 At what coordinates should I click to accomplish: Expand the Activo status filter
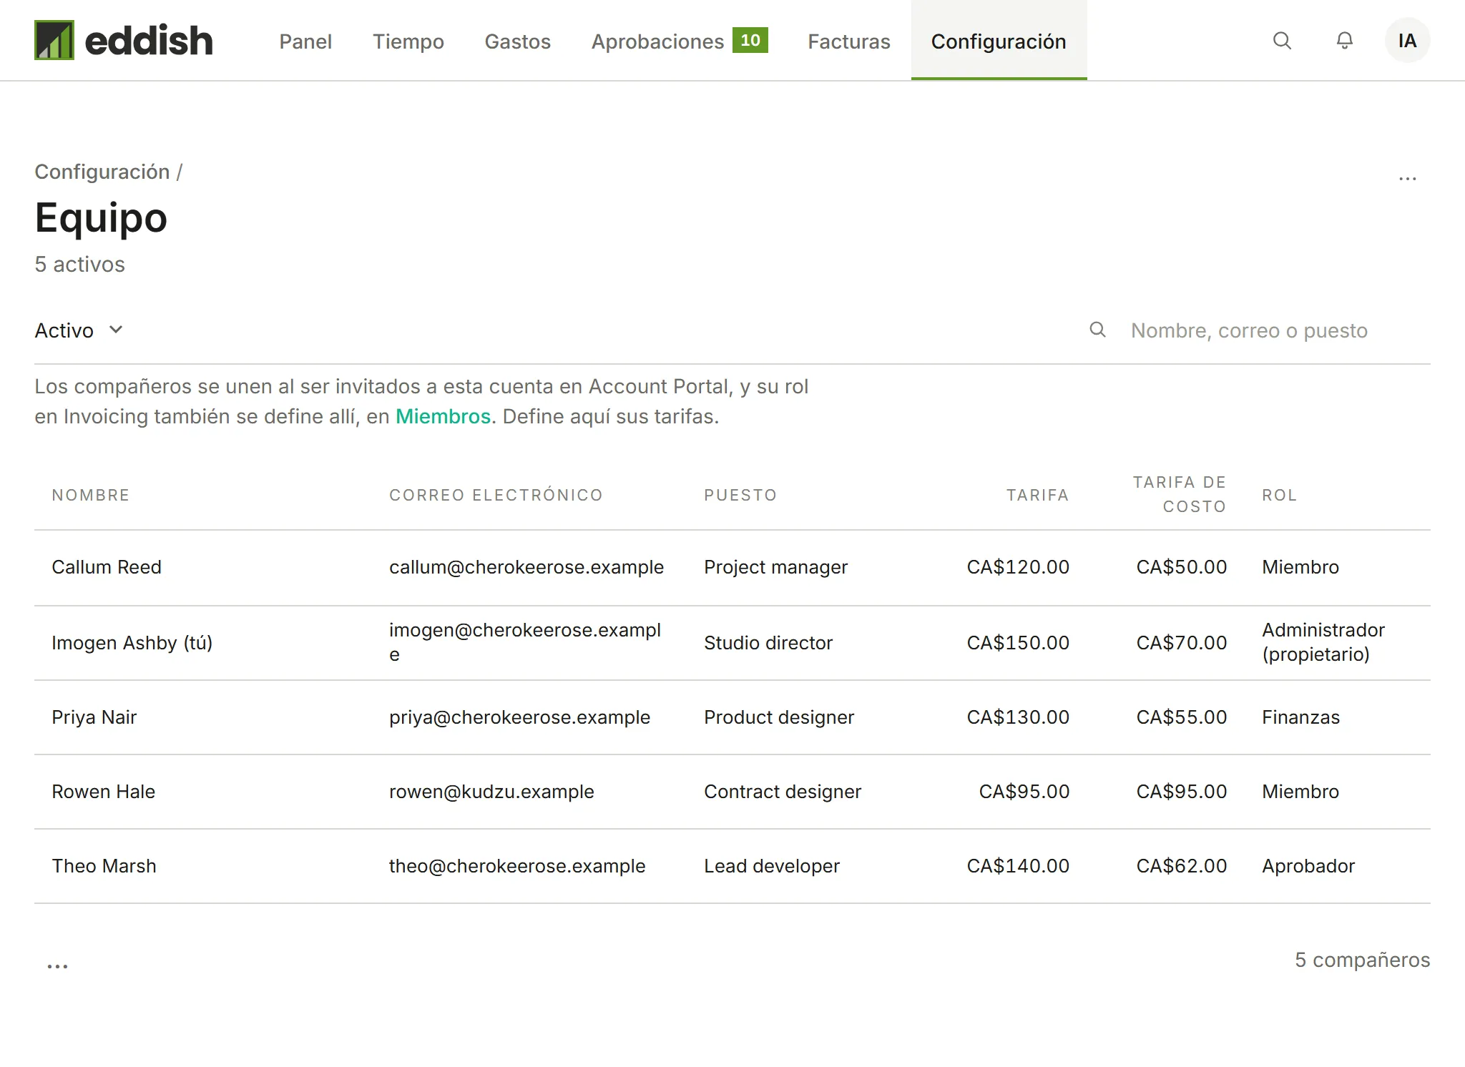79,330
